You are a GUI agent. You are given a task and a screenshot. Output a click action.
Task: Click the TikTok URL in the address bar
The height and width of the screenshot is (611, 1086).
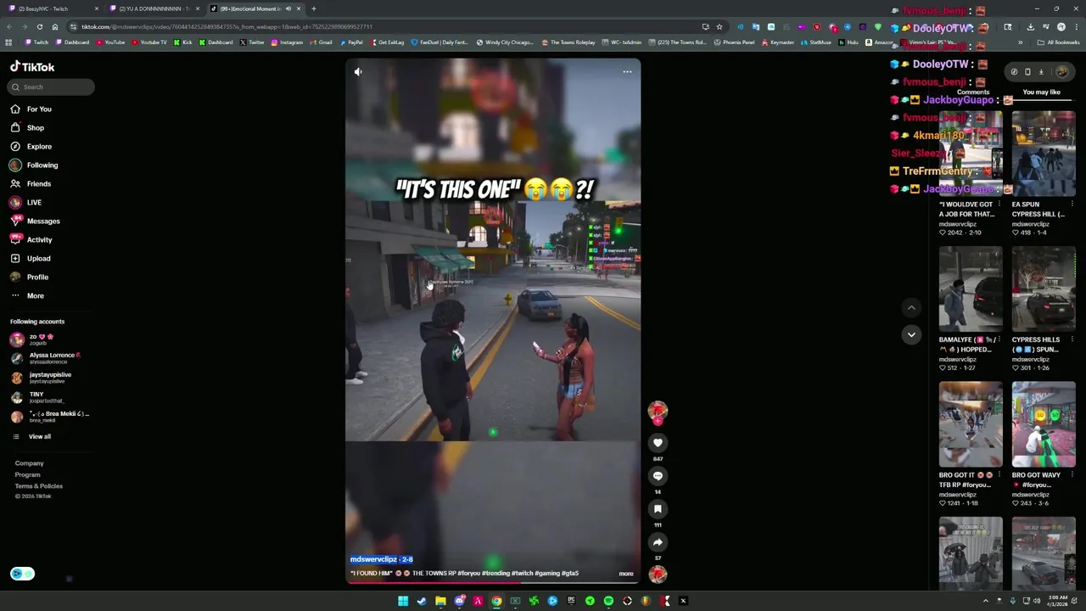pyautogui.click(x=227, y=27)
